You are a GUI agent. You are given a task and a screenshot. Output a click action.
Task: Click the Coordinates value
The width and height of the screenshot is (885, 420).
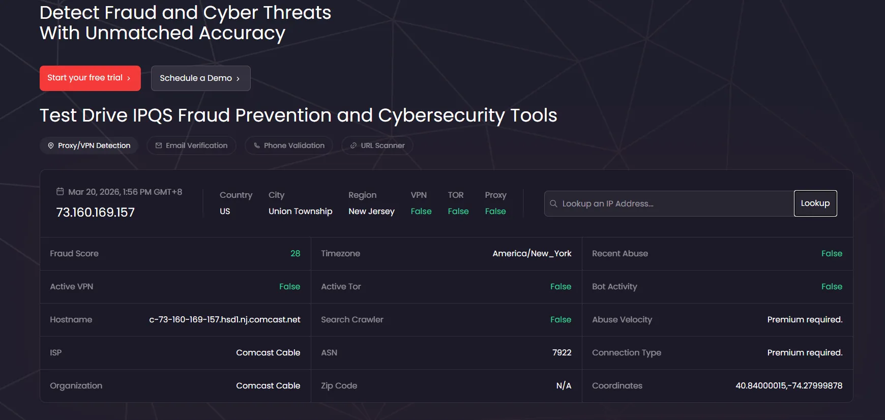click(x=788, y=386)
